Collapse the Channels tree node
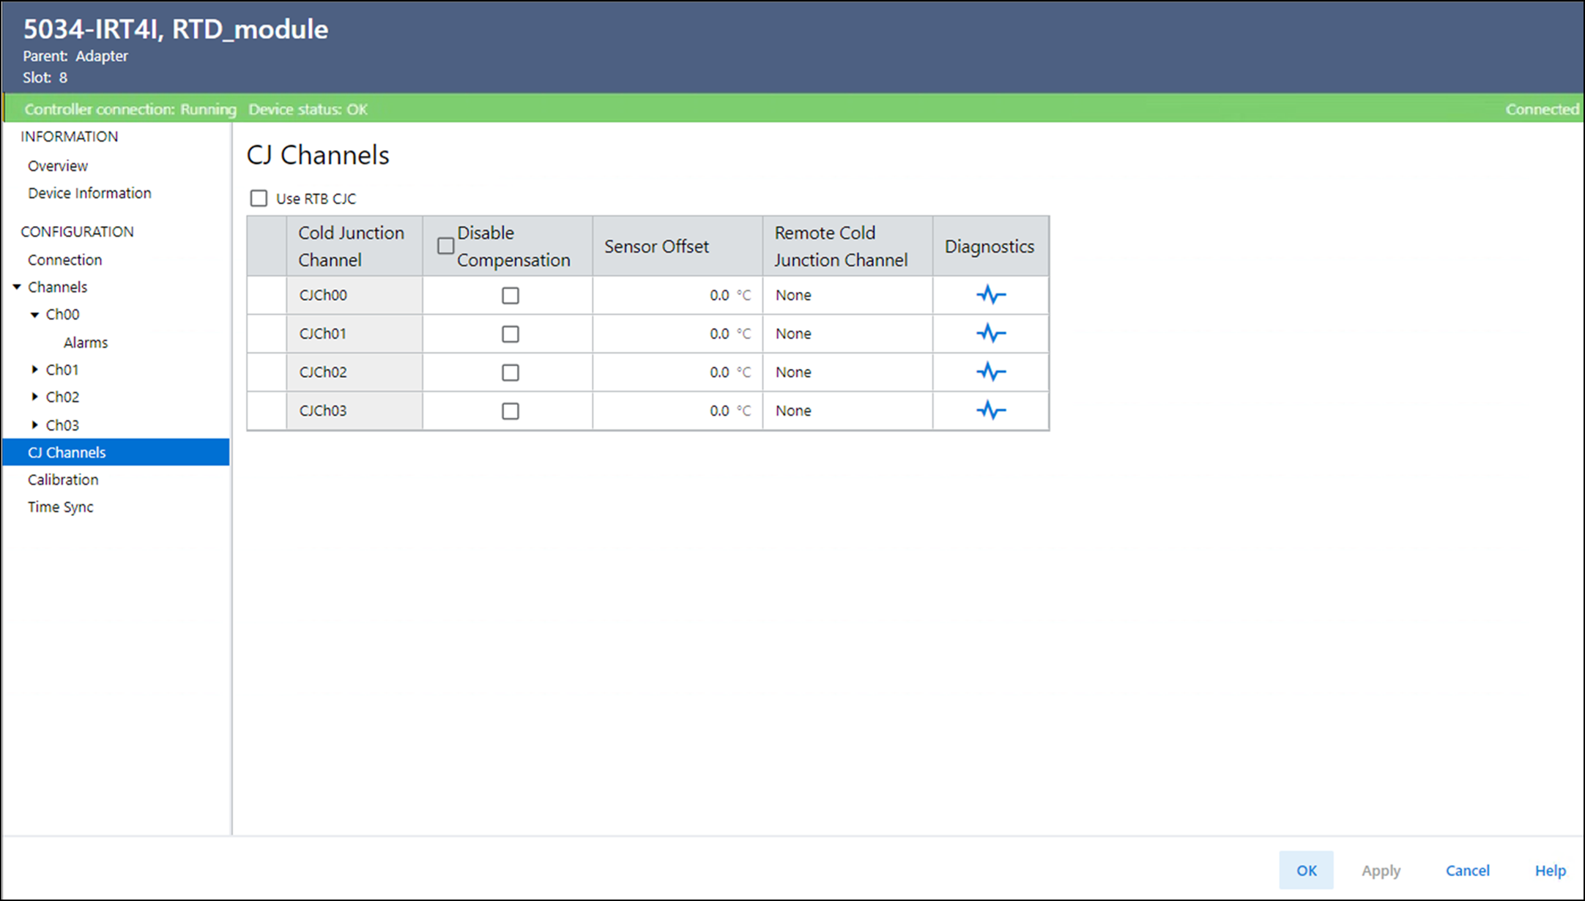 click(x=17, y=287)
